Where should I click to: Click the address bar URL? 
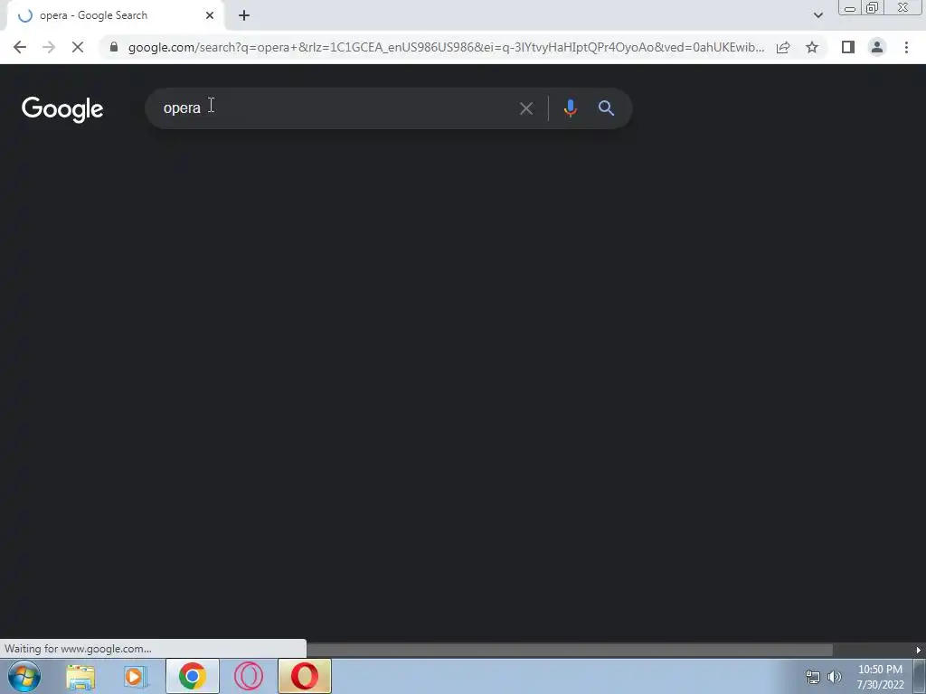point(446,47)
